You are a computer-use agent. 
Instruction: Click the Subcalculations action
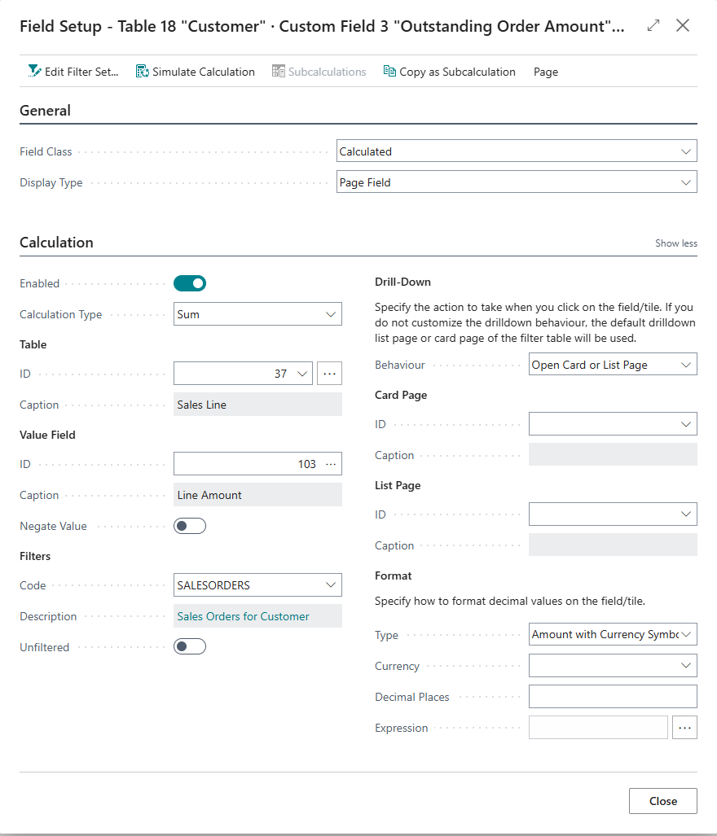click(319, 72)
